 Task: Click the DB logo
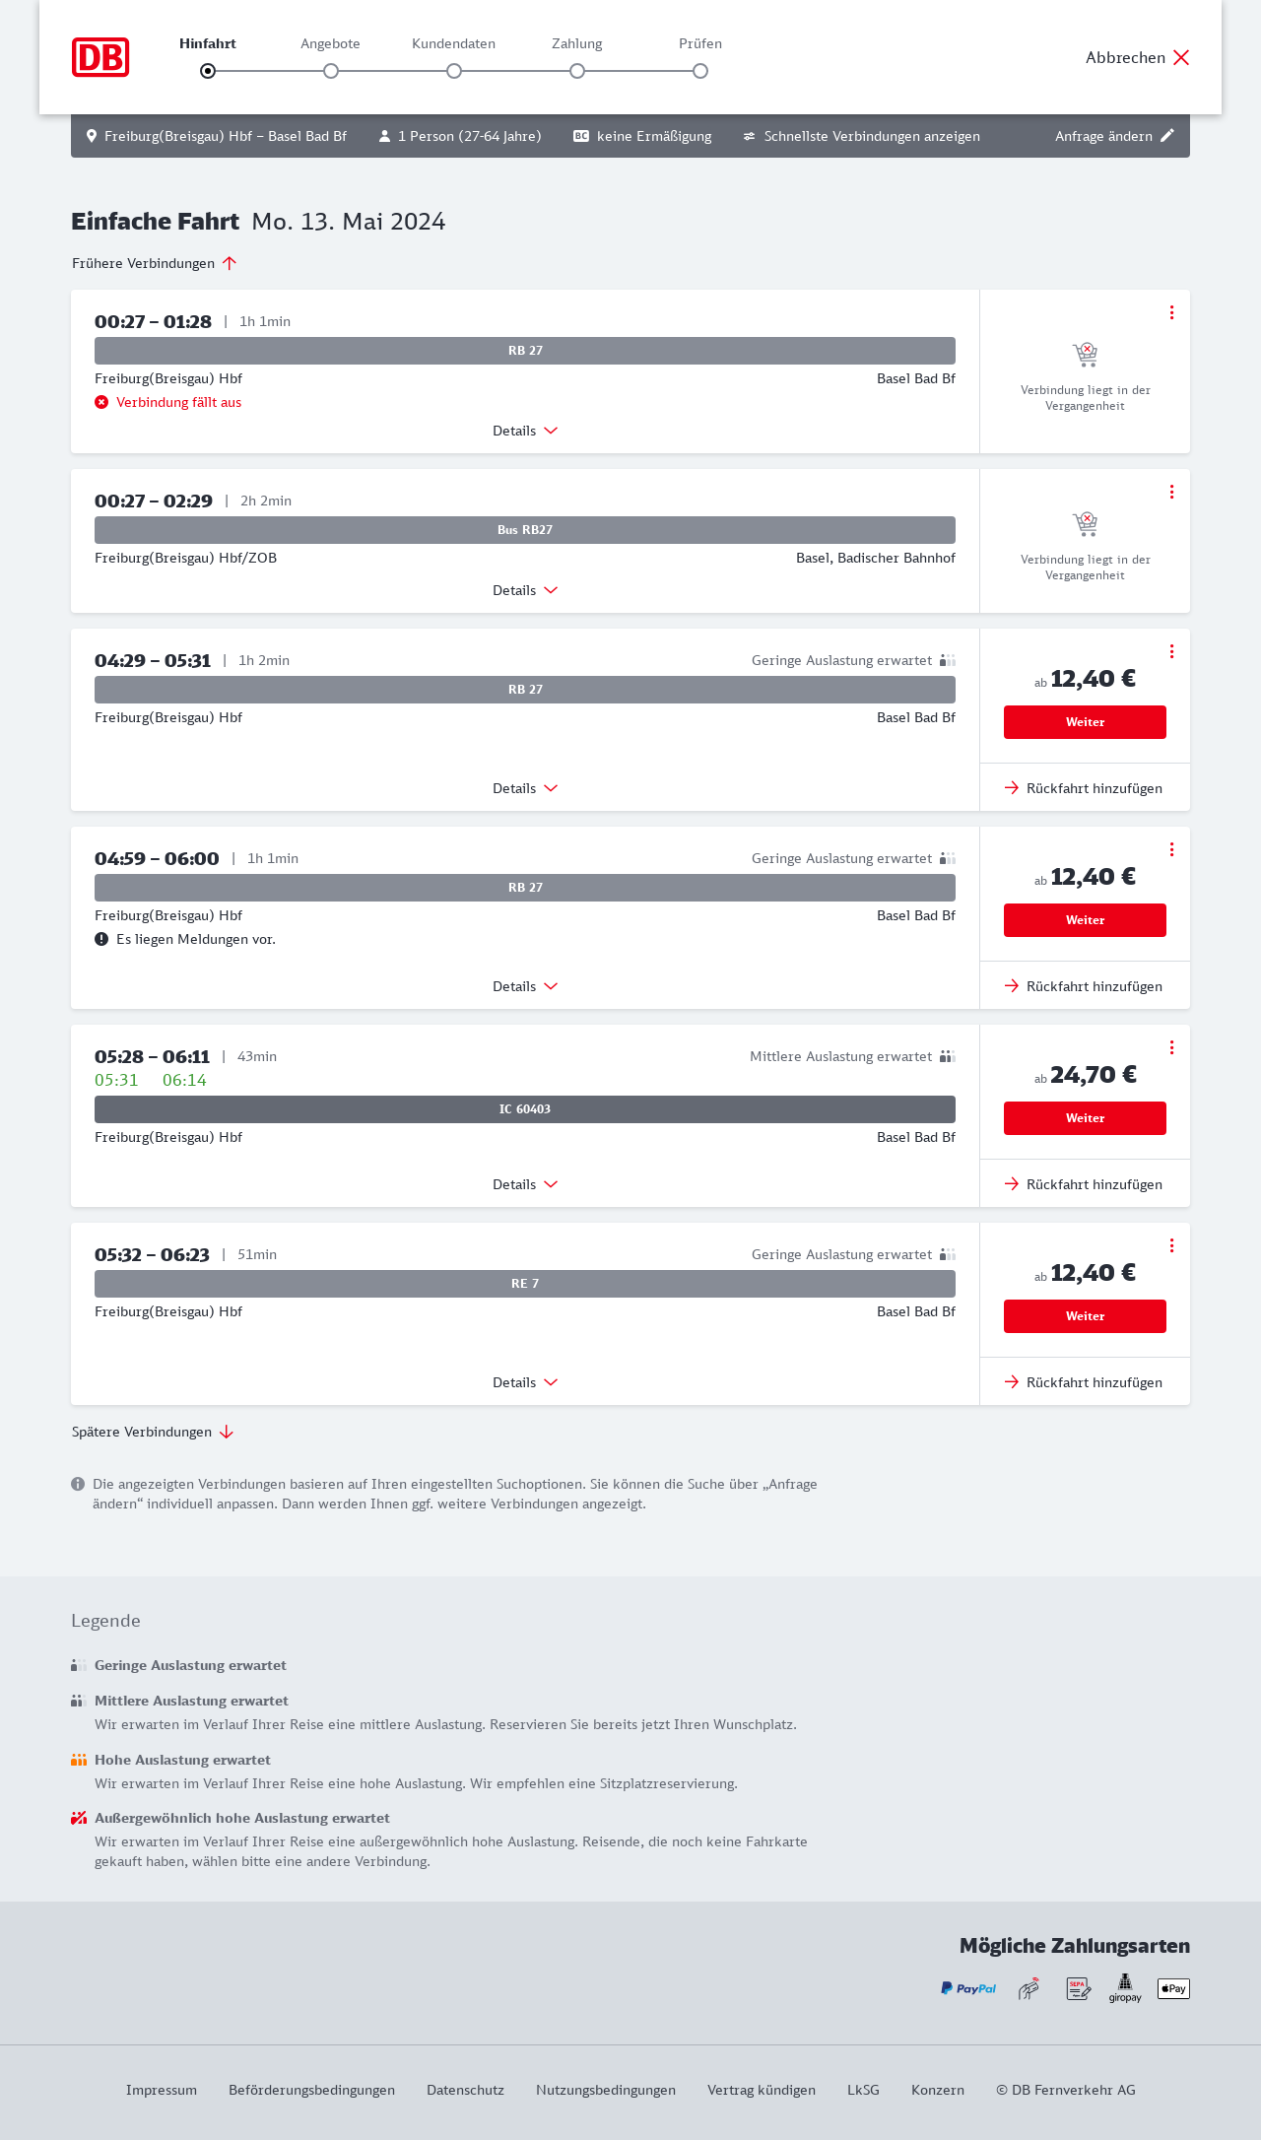click(x=100, y=57)
